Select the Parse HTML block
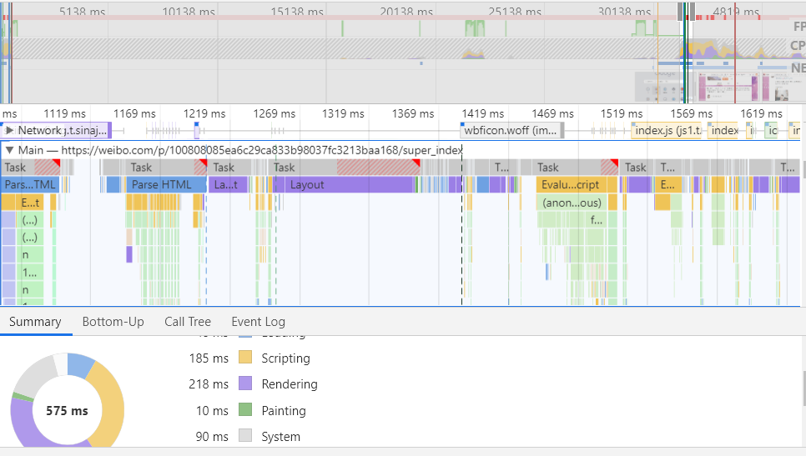 pos(166,185)
